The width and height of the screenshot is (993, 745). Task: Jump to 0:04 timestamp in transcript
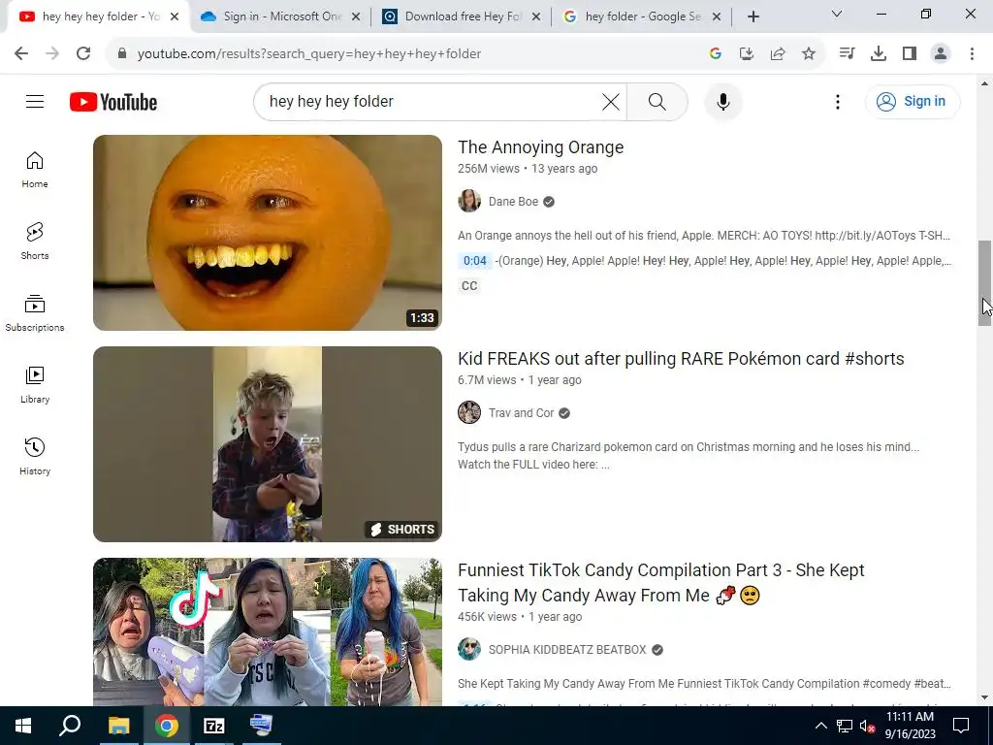(474, 260)
